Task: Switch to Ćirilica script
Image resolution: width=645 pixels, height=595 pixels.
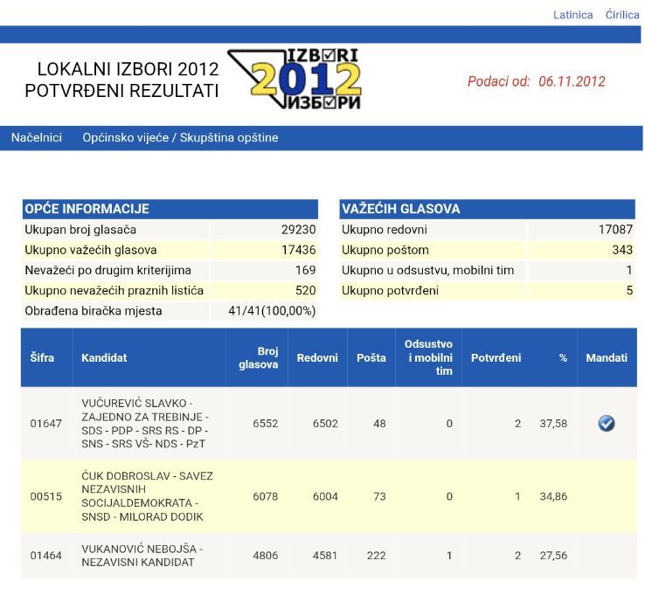Action: tap(622, 15)
